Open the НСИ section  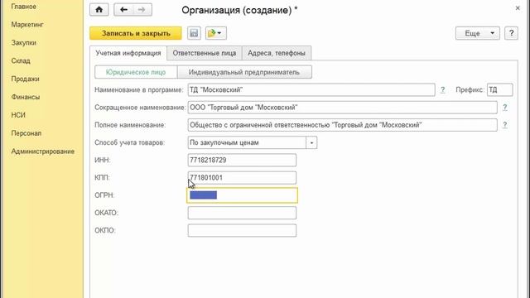(x=18, y=115)
